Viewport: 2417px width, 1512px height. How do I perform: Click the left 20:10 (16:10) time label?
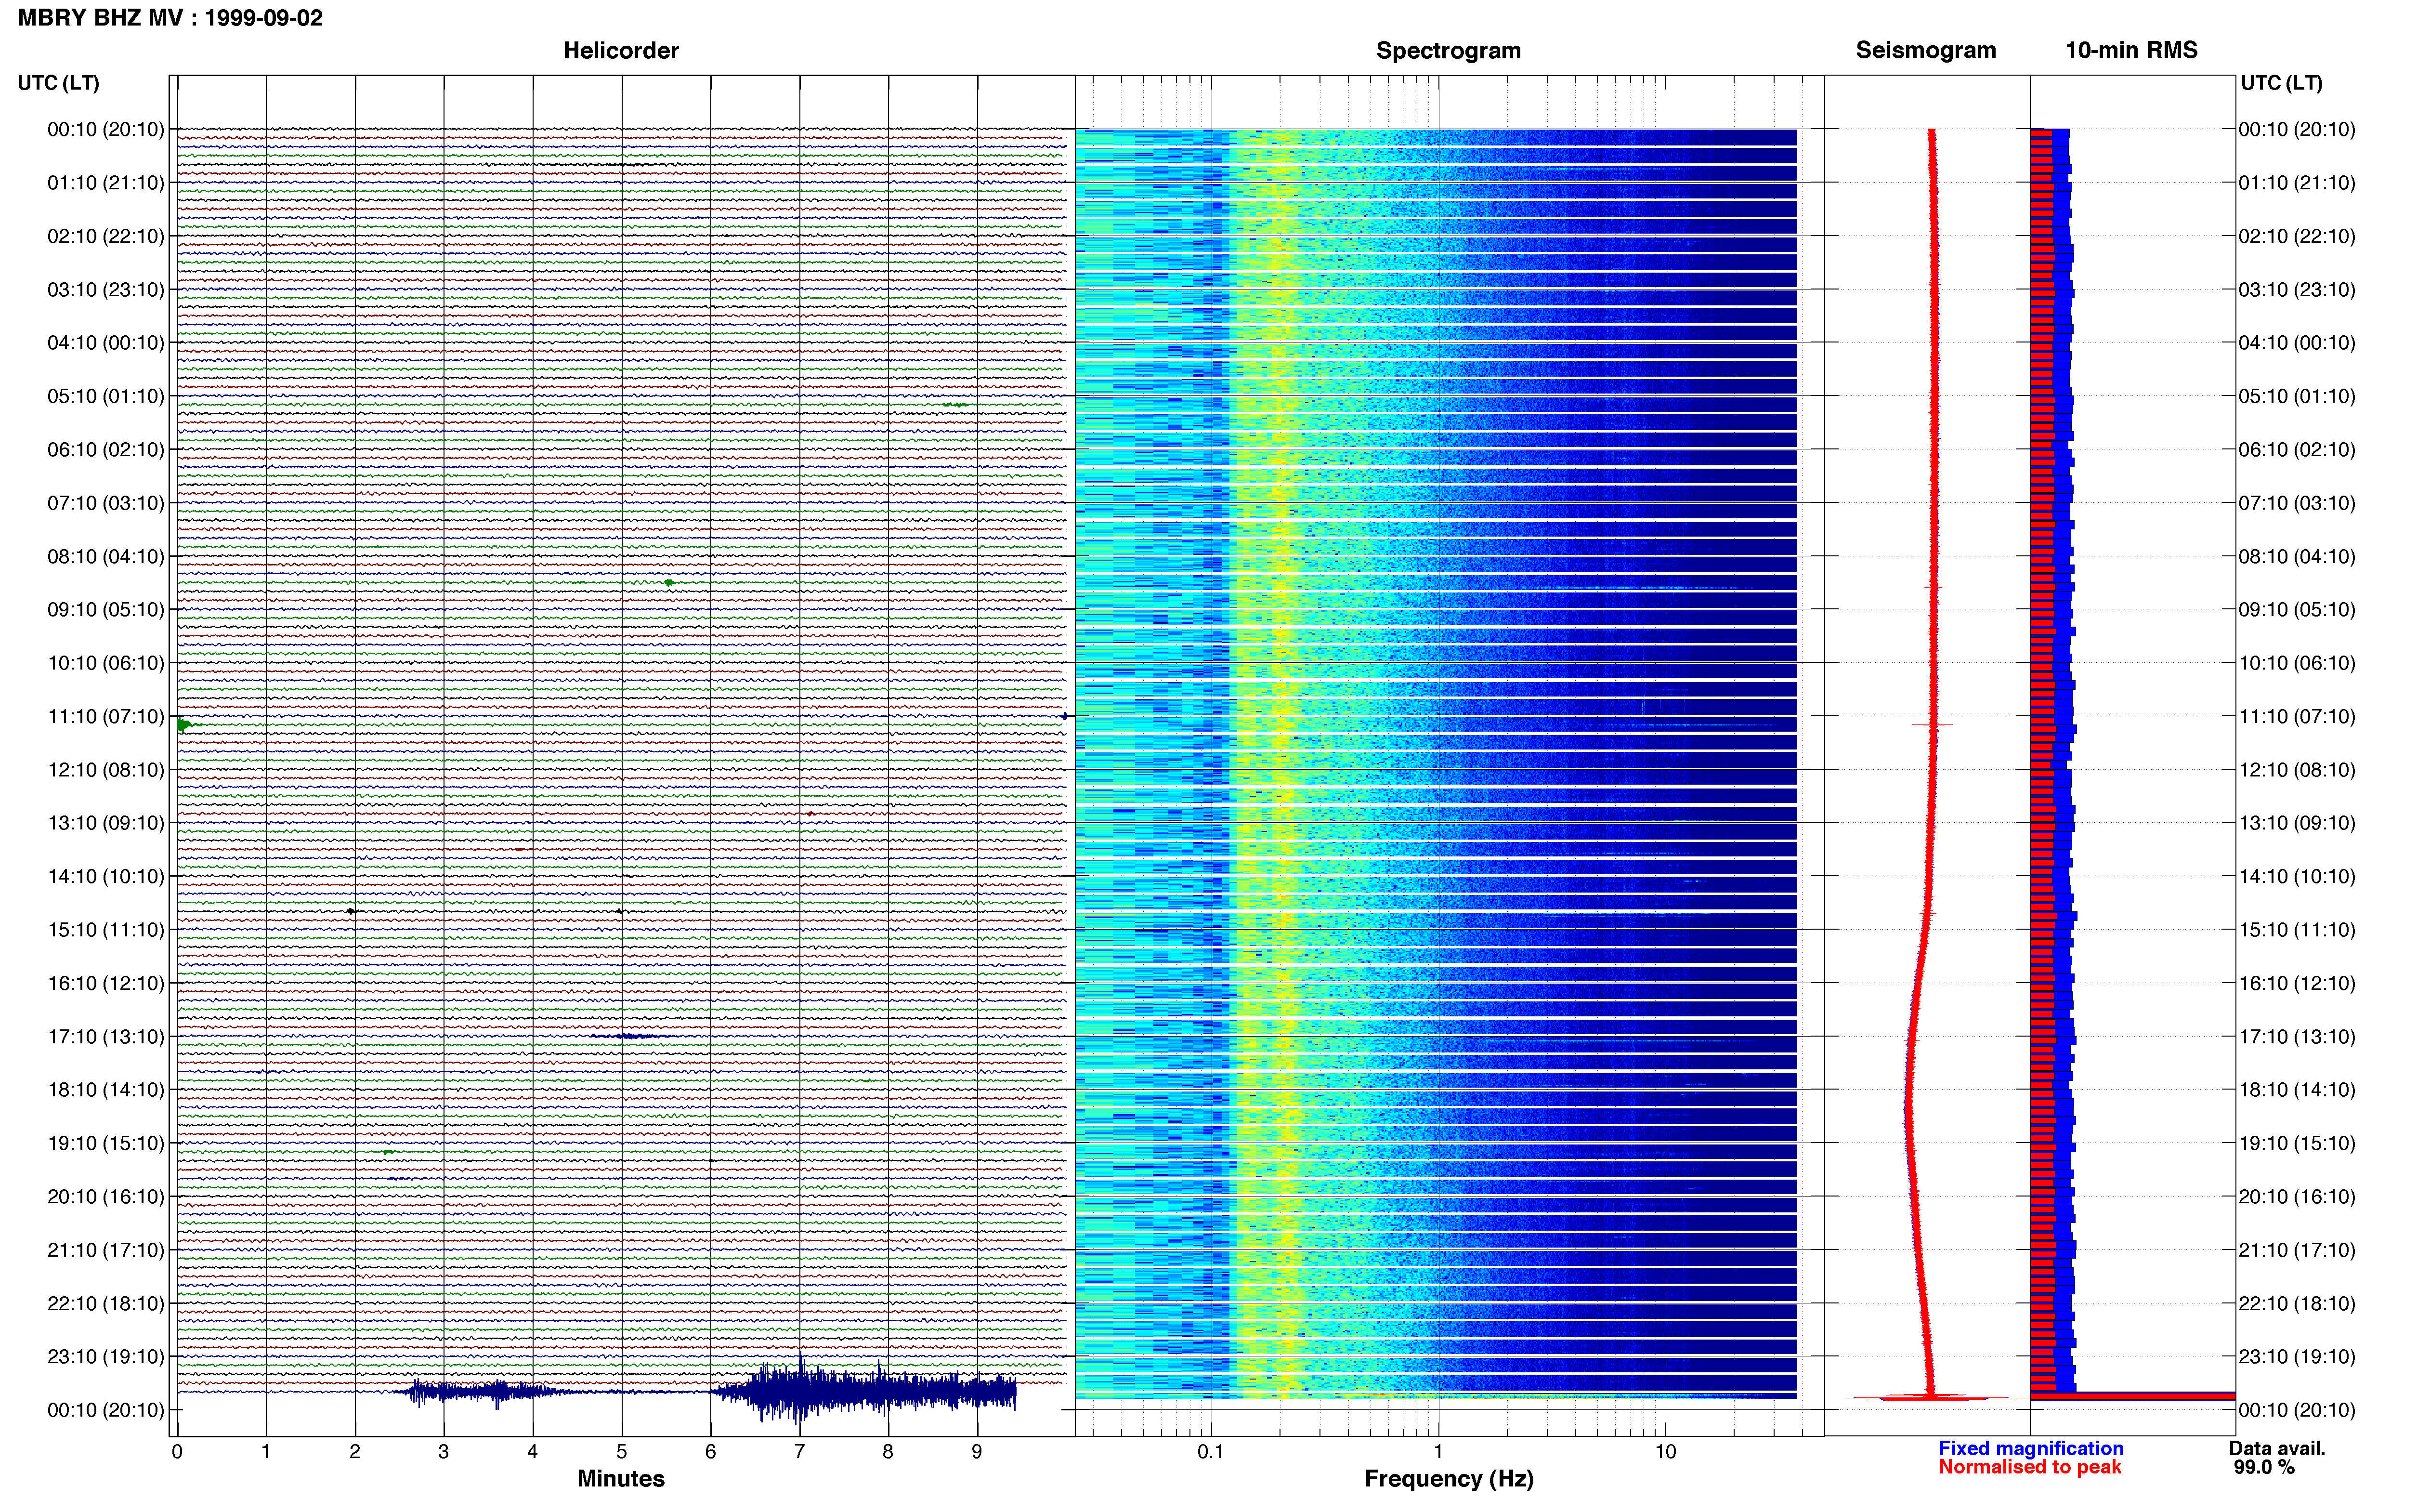(x=106, y=1197)
